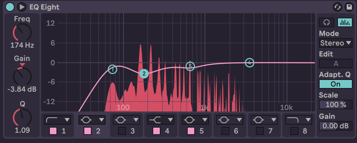Click the 174 Hz frequency value
Viewport: 357px width, 143px height.
point(22,45)
